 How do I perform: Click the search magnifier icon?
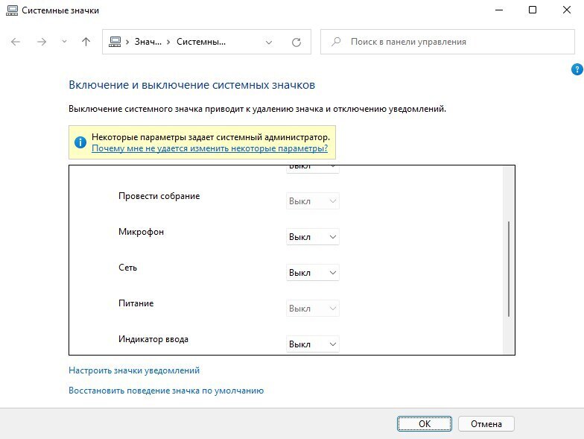click(337, 42)
